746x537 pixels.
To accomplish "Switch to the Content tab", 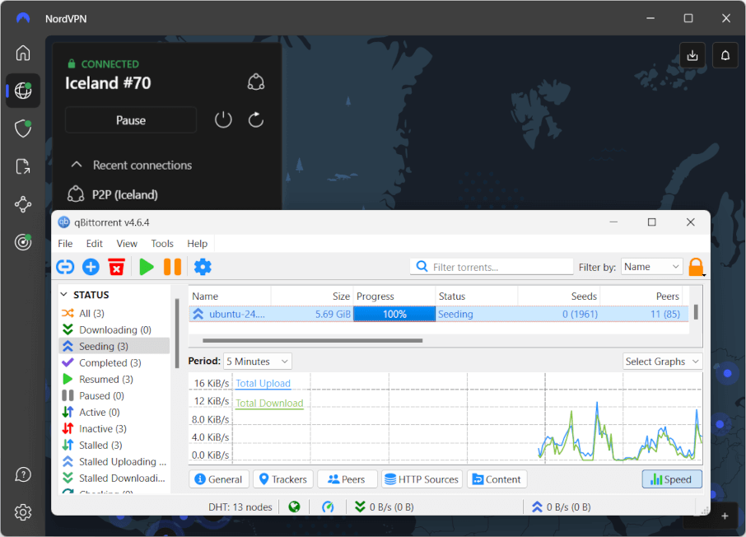I will [x=497, y=479].
